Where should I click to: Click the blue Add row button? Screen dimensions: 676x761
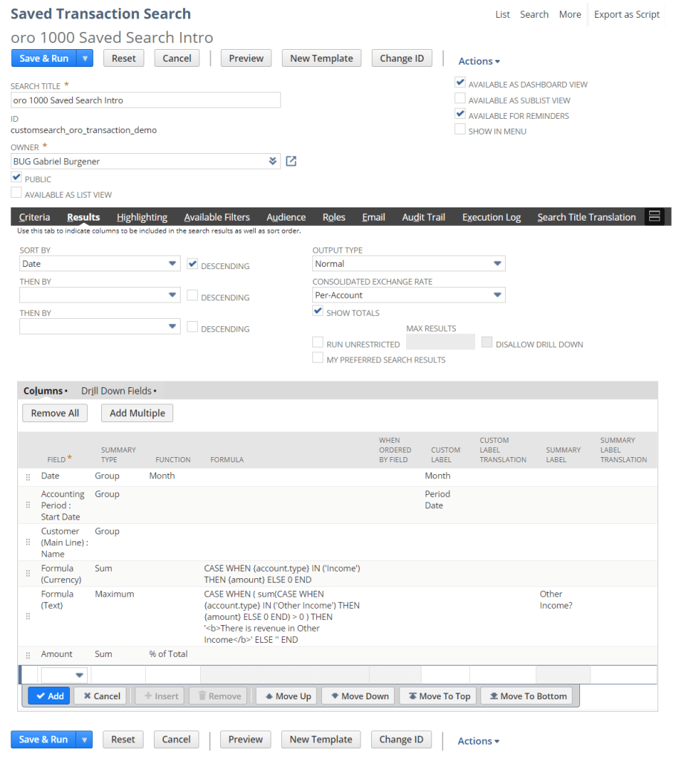pos(49,696)
